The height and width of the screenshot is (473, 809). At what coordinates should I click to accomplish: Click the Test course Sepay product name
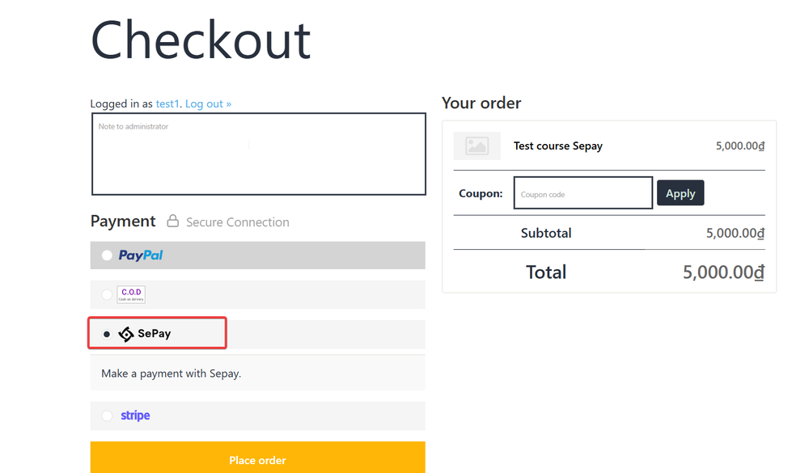point(558,146)
